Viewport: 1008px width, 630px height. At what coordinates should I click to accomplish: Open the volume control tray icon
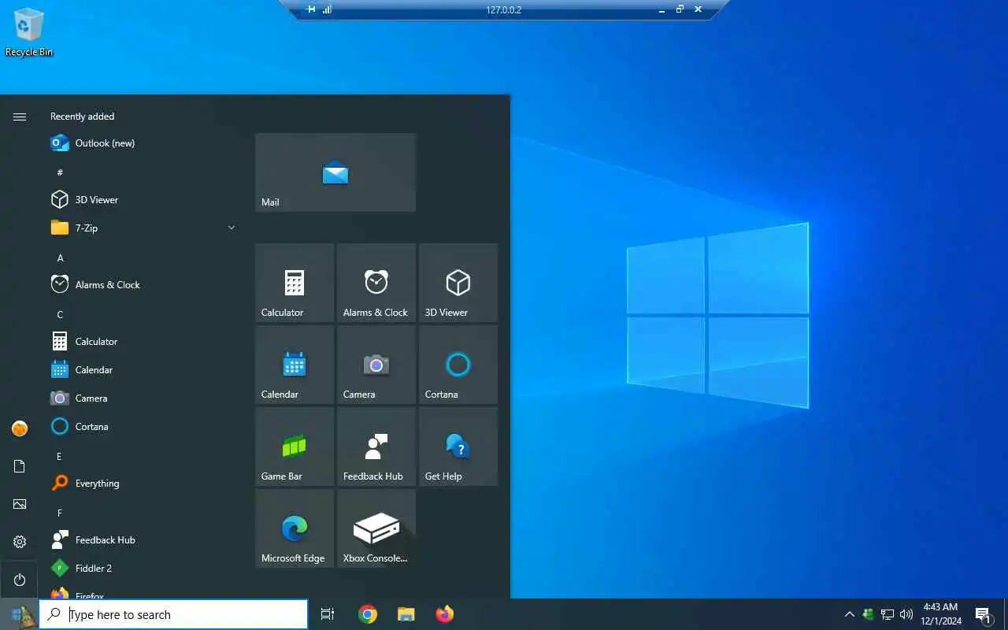pyautogui.click(x=906, y=614)
